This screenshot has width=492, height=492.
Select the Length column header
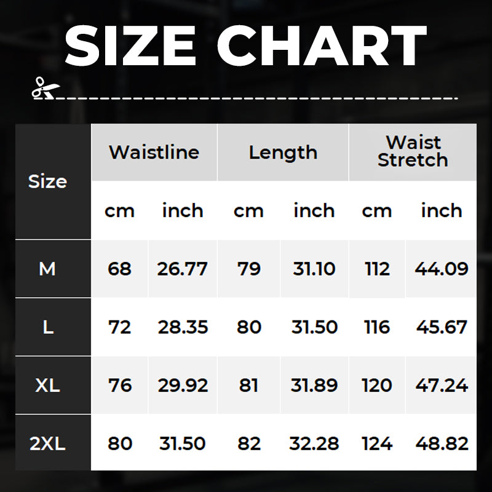283,153
